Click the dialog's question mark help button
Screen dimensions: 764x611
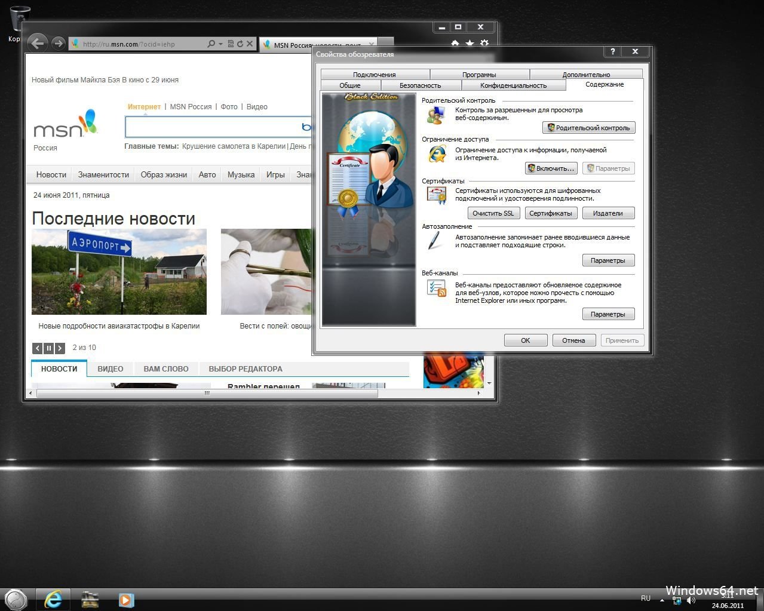[612, 52]
